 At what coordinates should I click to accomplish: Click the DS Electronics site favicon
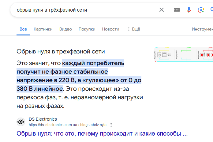point(21,122)
